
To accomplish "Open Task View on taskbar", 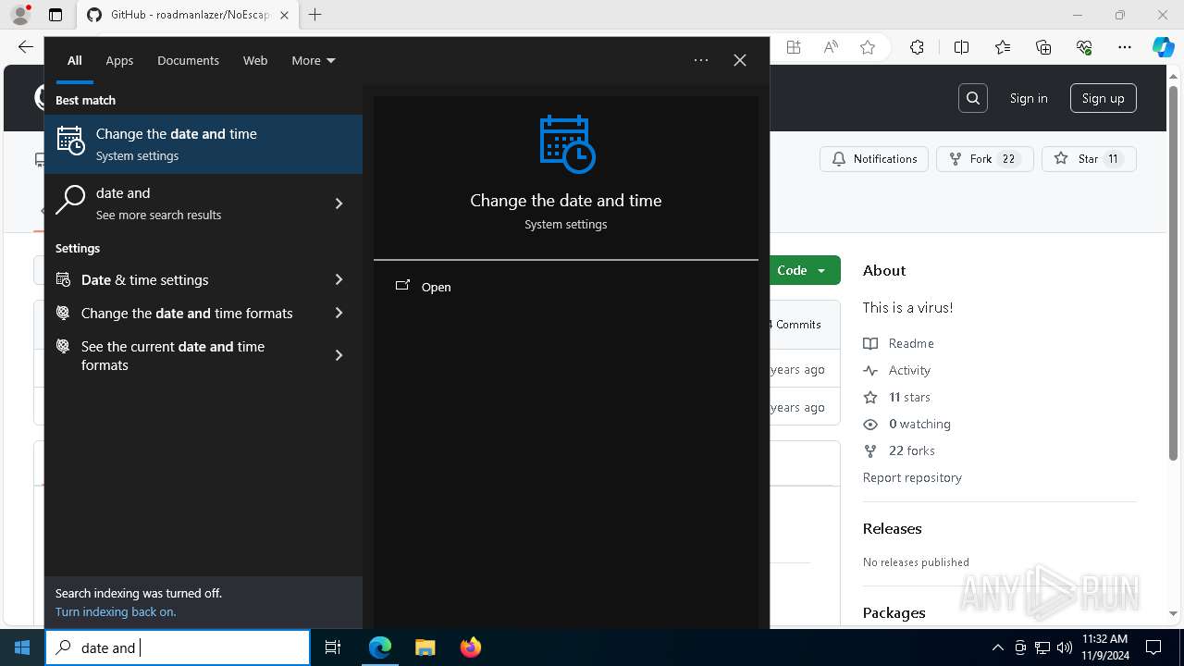I will tap(333, 647).
